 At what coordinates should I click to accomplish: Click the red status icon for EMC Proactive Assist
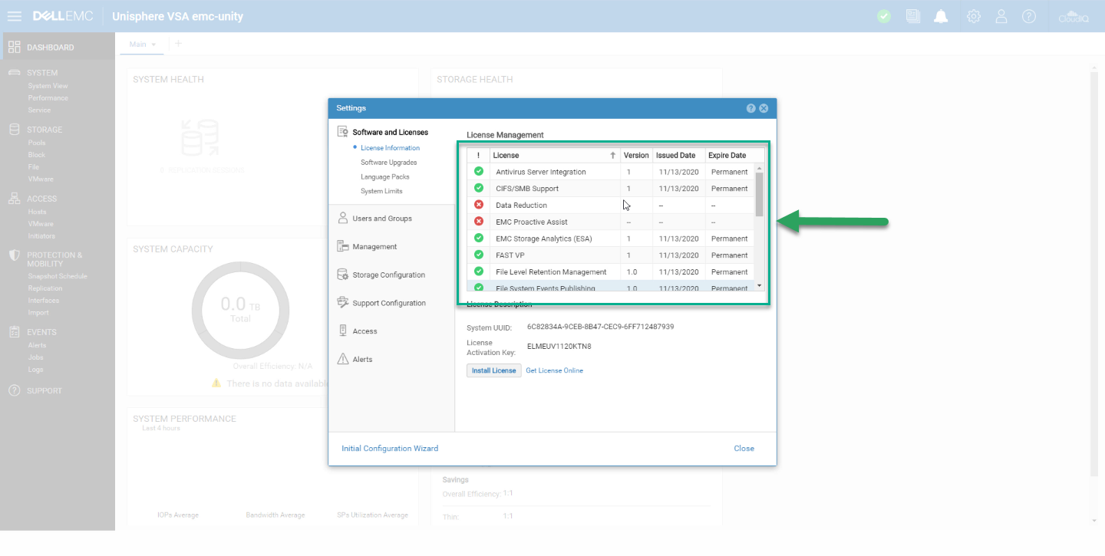point(479,222)
